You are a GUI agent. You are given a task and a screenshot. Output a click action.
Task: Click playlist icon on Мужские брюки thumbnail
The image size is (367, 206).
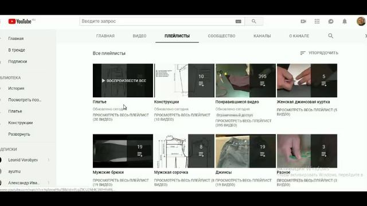[x=140, y=154]
